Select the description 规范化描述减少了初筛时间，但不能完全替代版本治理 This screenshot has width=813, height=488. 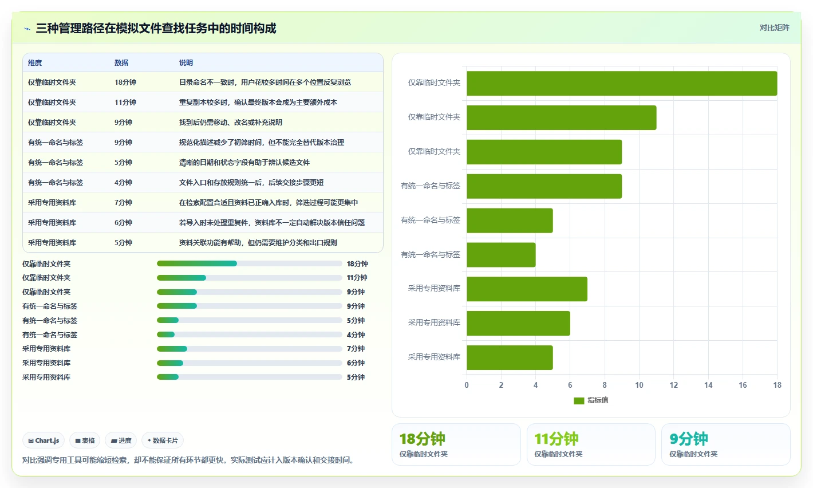point(262,143)
